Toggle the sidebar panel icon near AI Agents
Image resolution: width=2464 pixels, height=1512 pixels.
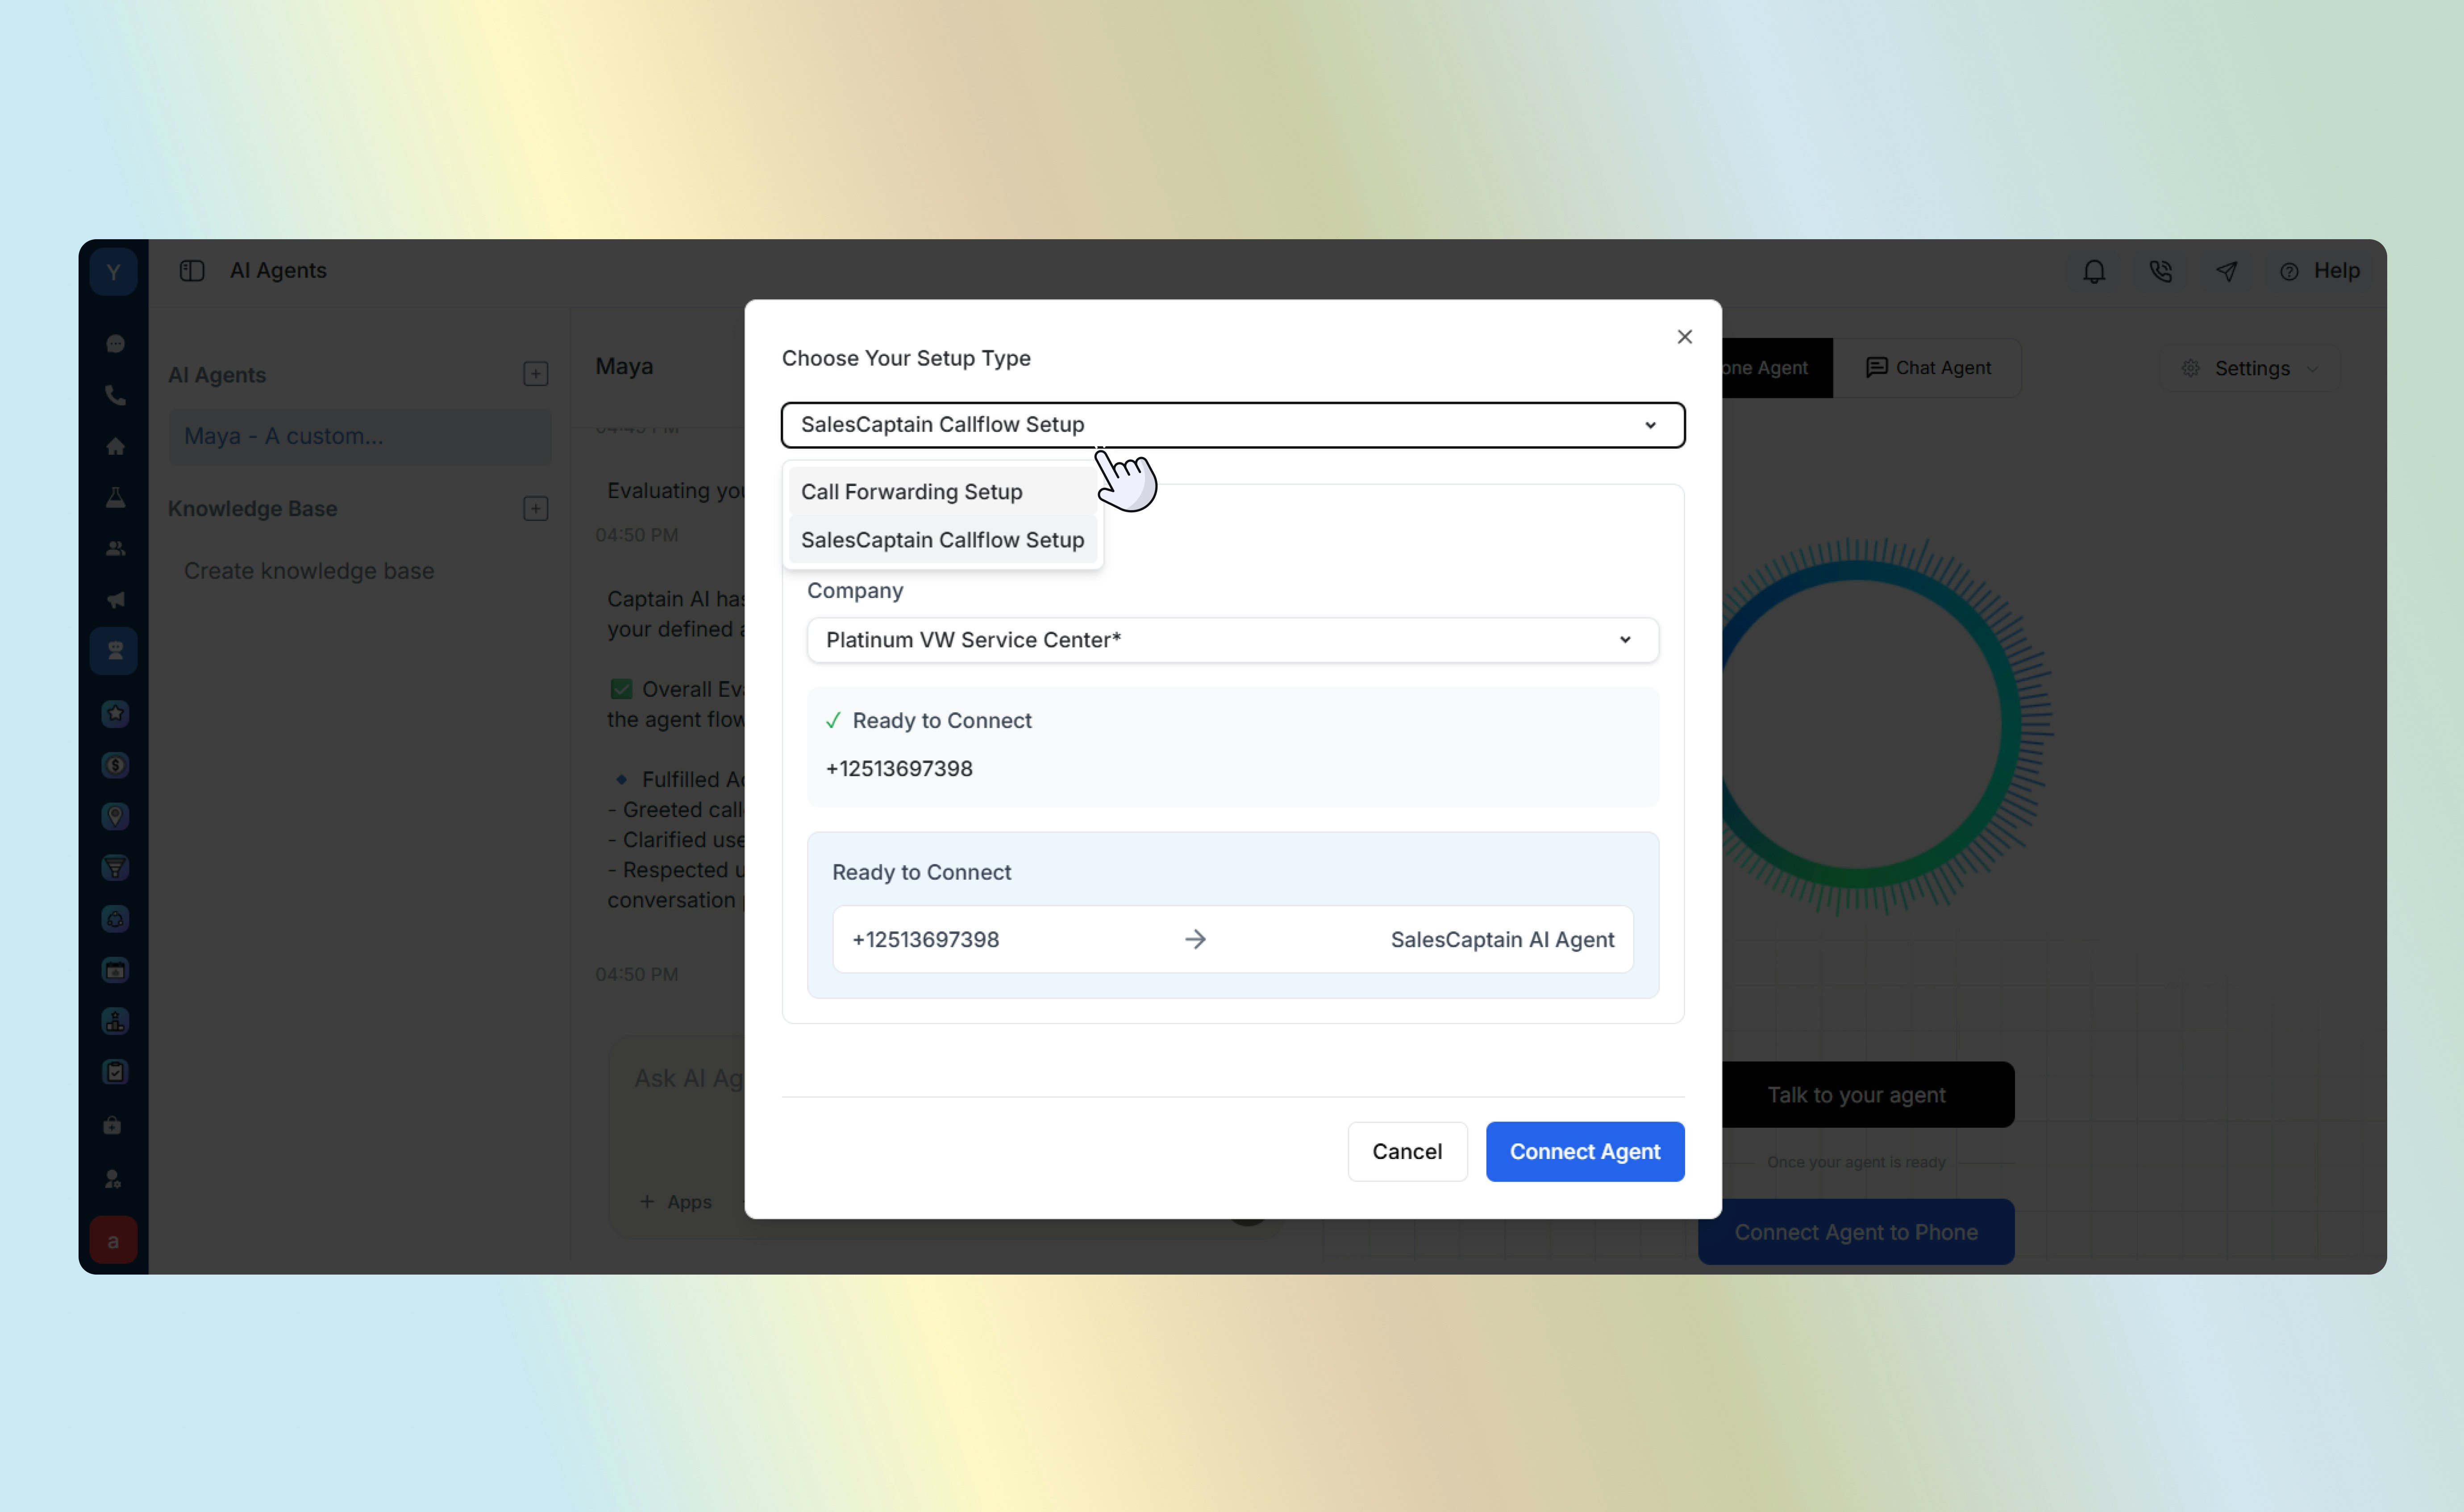point(192,271)
